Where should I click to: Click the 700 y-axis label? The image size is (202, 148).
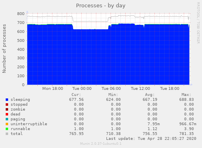(x=21, y=23)
